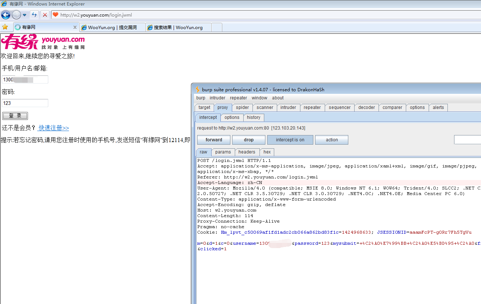This screenshot has height=304, width=481.
Task: Switch to the 搜索结果 WooYun.org tab
Action: pyautogui.click(x=178, y=27)
